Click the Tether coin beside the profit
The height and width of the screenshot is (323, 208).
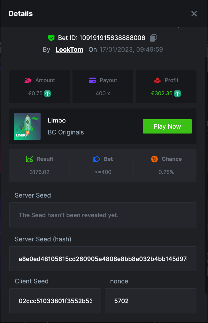click(x=177, y=94)
